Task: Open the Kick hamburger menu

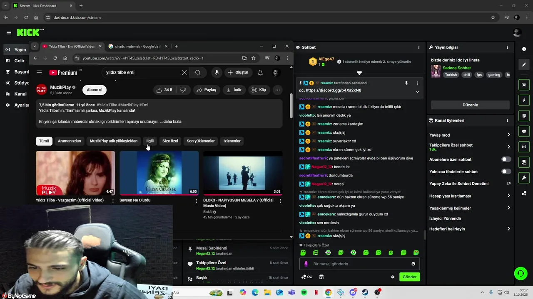Action: pyautogui.click(x=9, y=32)
